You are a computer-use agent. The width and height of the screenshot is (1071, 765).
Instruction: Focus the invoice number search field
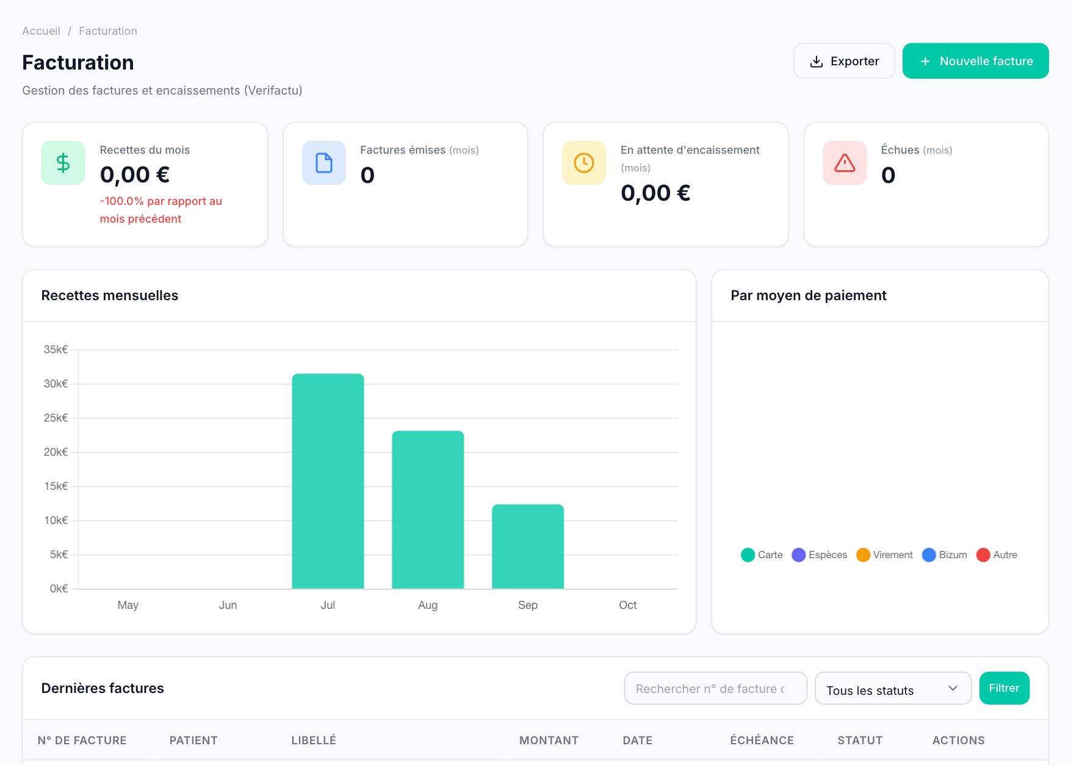pyautogui.click(x=715, y=689)
